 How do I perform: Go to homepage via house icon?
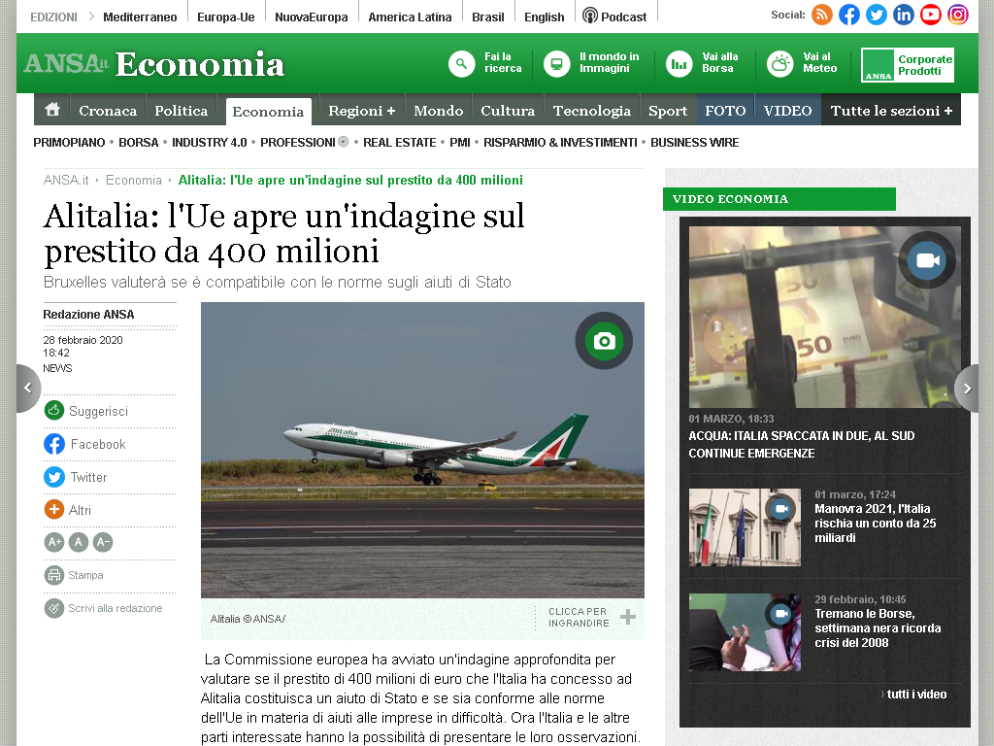(52, 110)
